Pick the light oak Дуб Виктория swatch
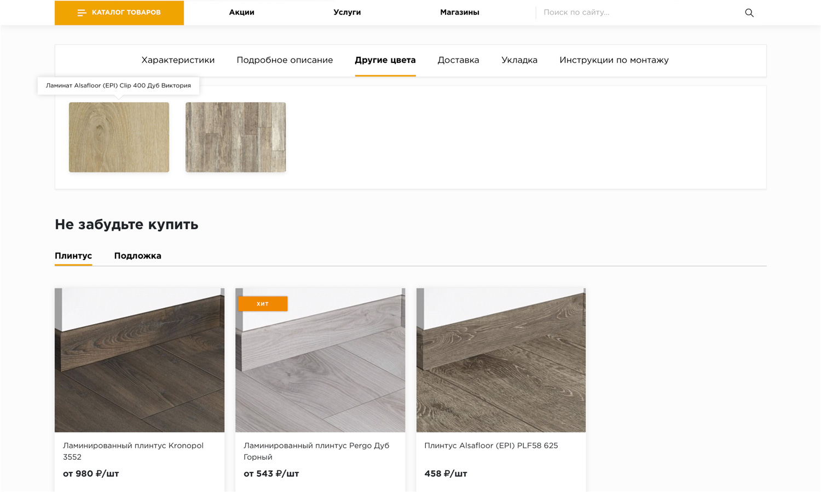This screenshot has height=492, width=821. [119, 137]
